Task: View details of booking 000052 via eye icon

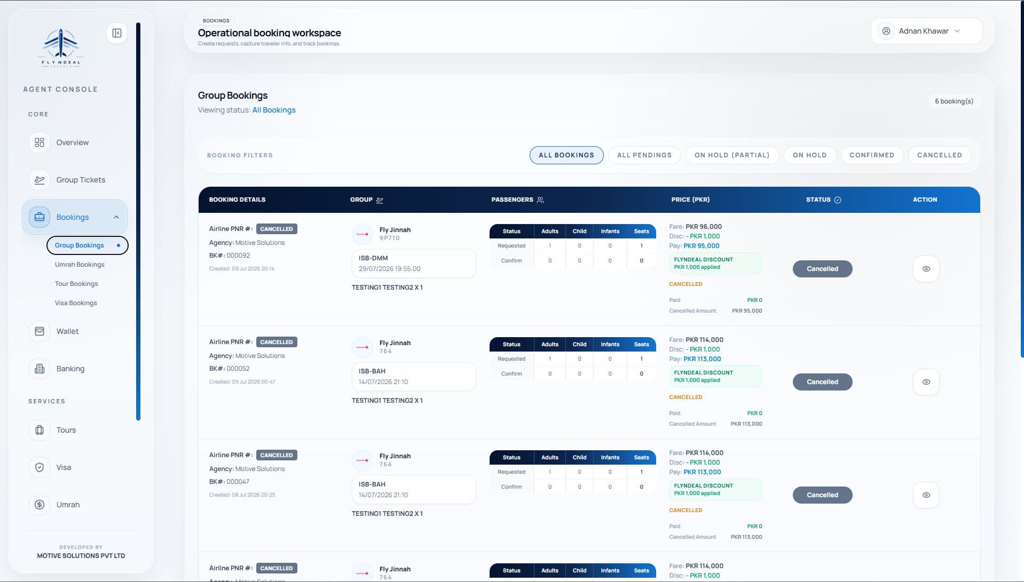Action: 926,382
